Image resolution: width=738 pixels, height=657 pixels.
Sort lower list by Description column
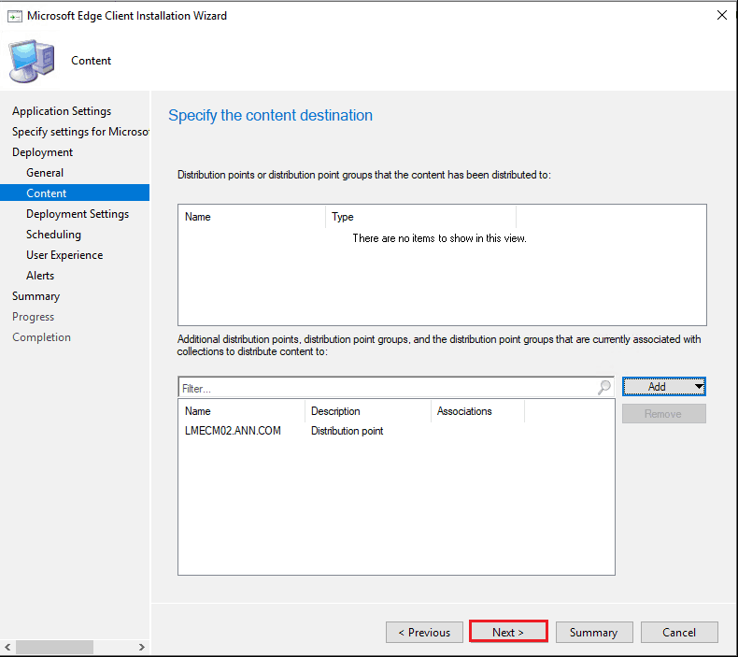(367, 411)
